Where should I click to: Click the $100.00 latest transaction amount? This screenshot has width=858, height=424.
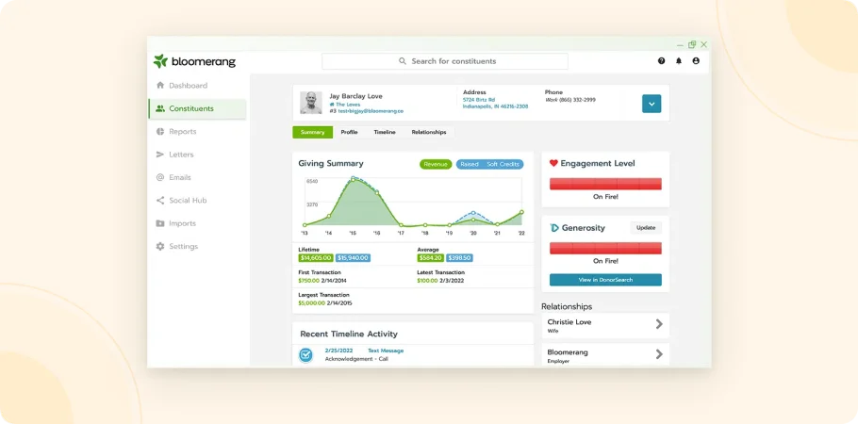(x=427, y=280)
